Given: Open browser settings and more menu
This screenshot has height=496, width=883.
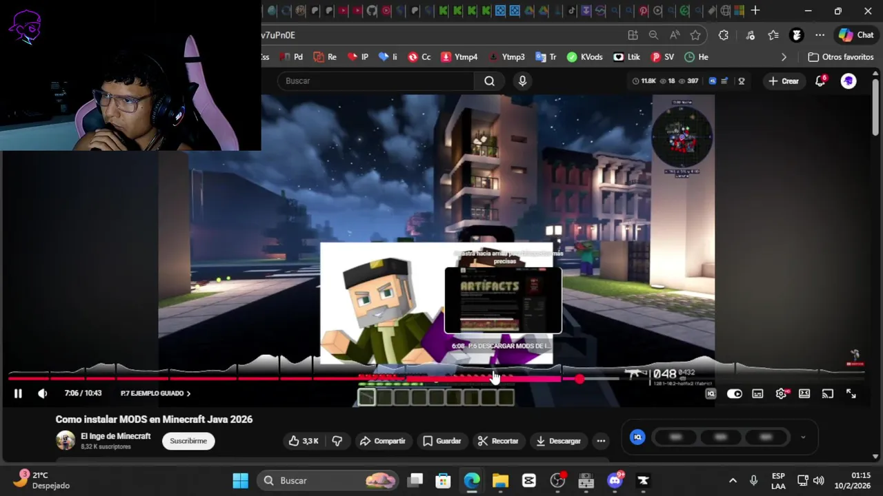Looking at the screenshot, I should tap(820, 35).
